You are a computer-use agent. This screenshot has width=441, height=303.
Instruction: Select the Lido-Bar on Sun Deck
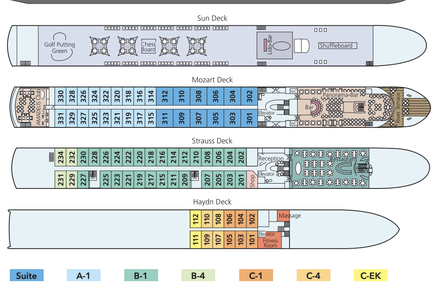pos(274,45)
